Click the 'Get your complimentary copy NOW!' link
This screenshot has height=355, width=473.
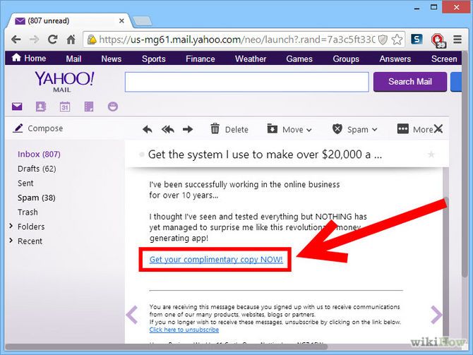(x=216, y=260)
